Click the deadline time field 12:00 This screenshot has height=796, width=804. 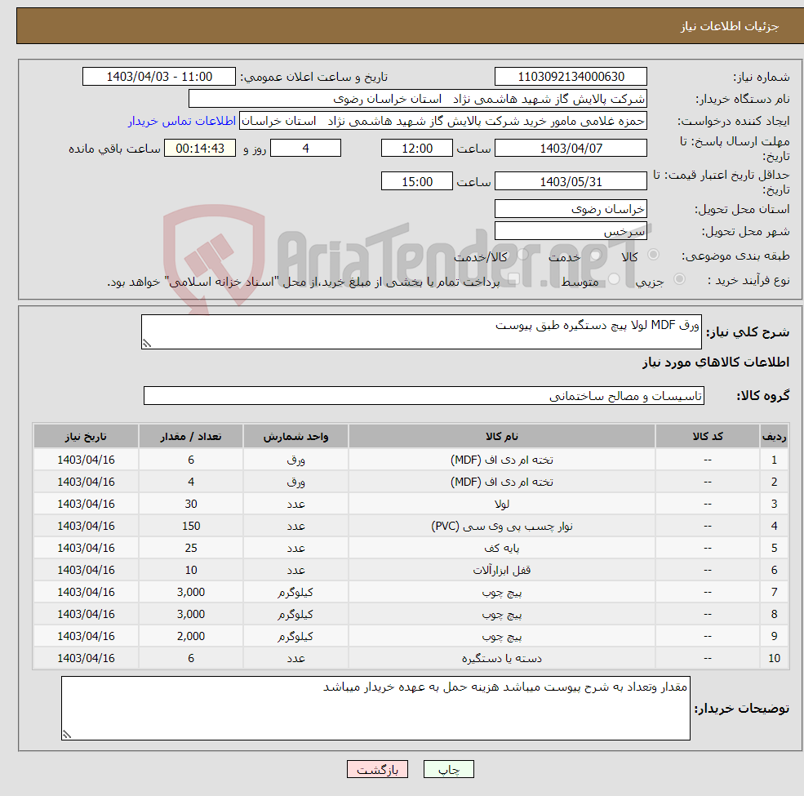[417, 149]
